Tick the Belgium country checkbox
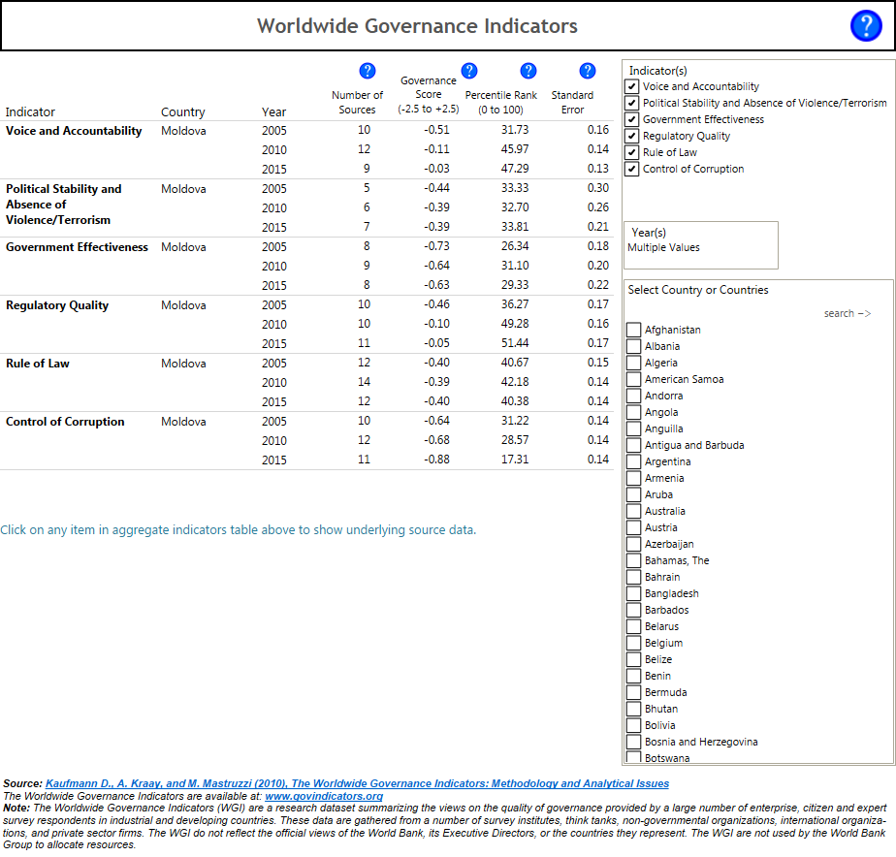The height and width of the screenshot is (857, 896). click(634, 644)
